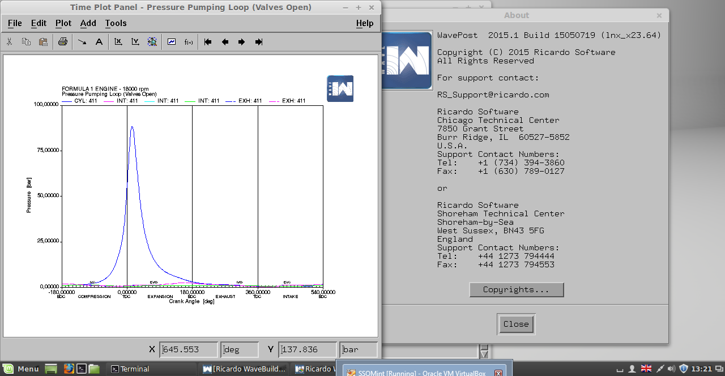Screen dimensions: 725x376
Task: Go to next plot arrow
Action: pos(242,42)
